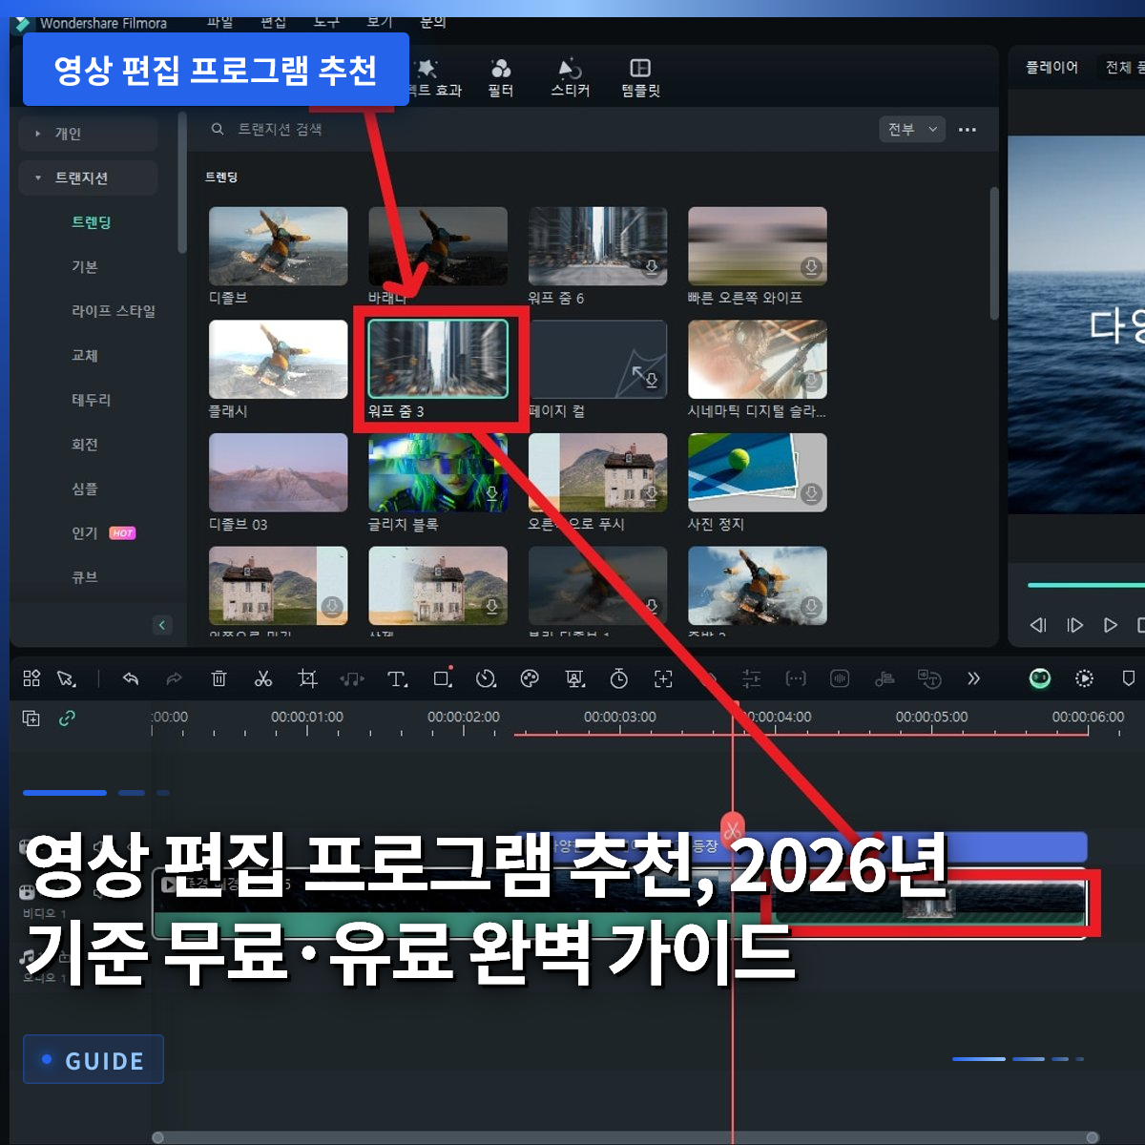Open the crop tool
This screenshot has width=1145, height=1145.
(x=307, y=678)
